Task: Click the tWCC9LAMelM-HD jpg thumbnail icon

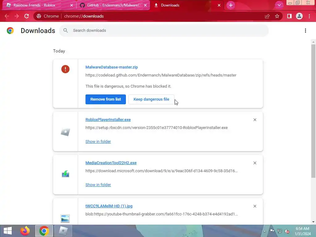Action: [x=65, y=218]
